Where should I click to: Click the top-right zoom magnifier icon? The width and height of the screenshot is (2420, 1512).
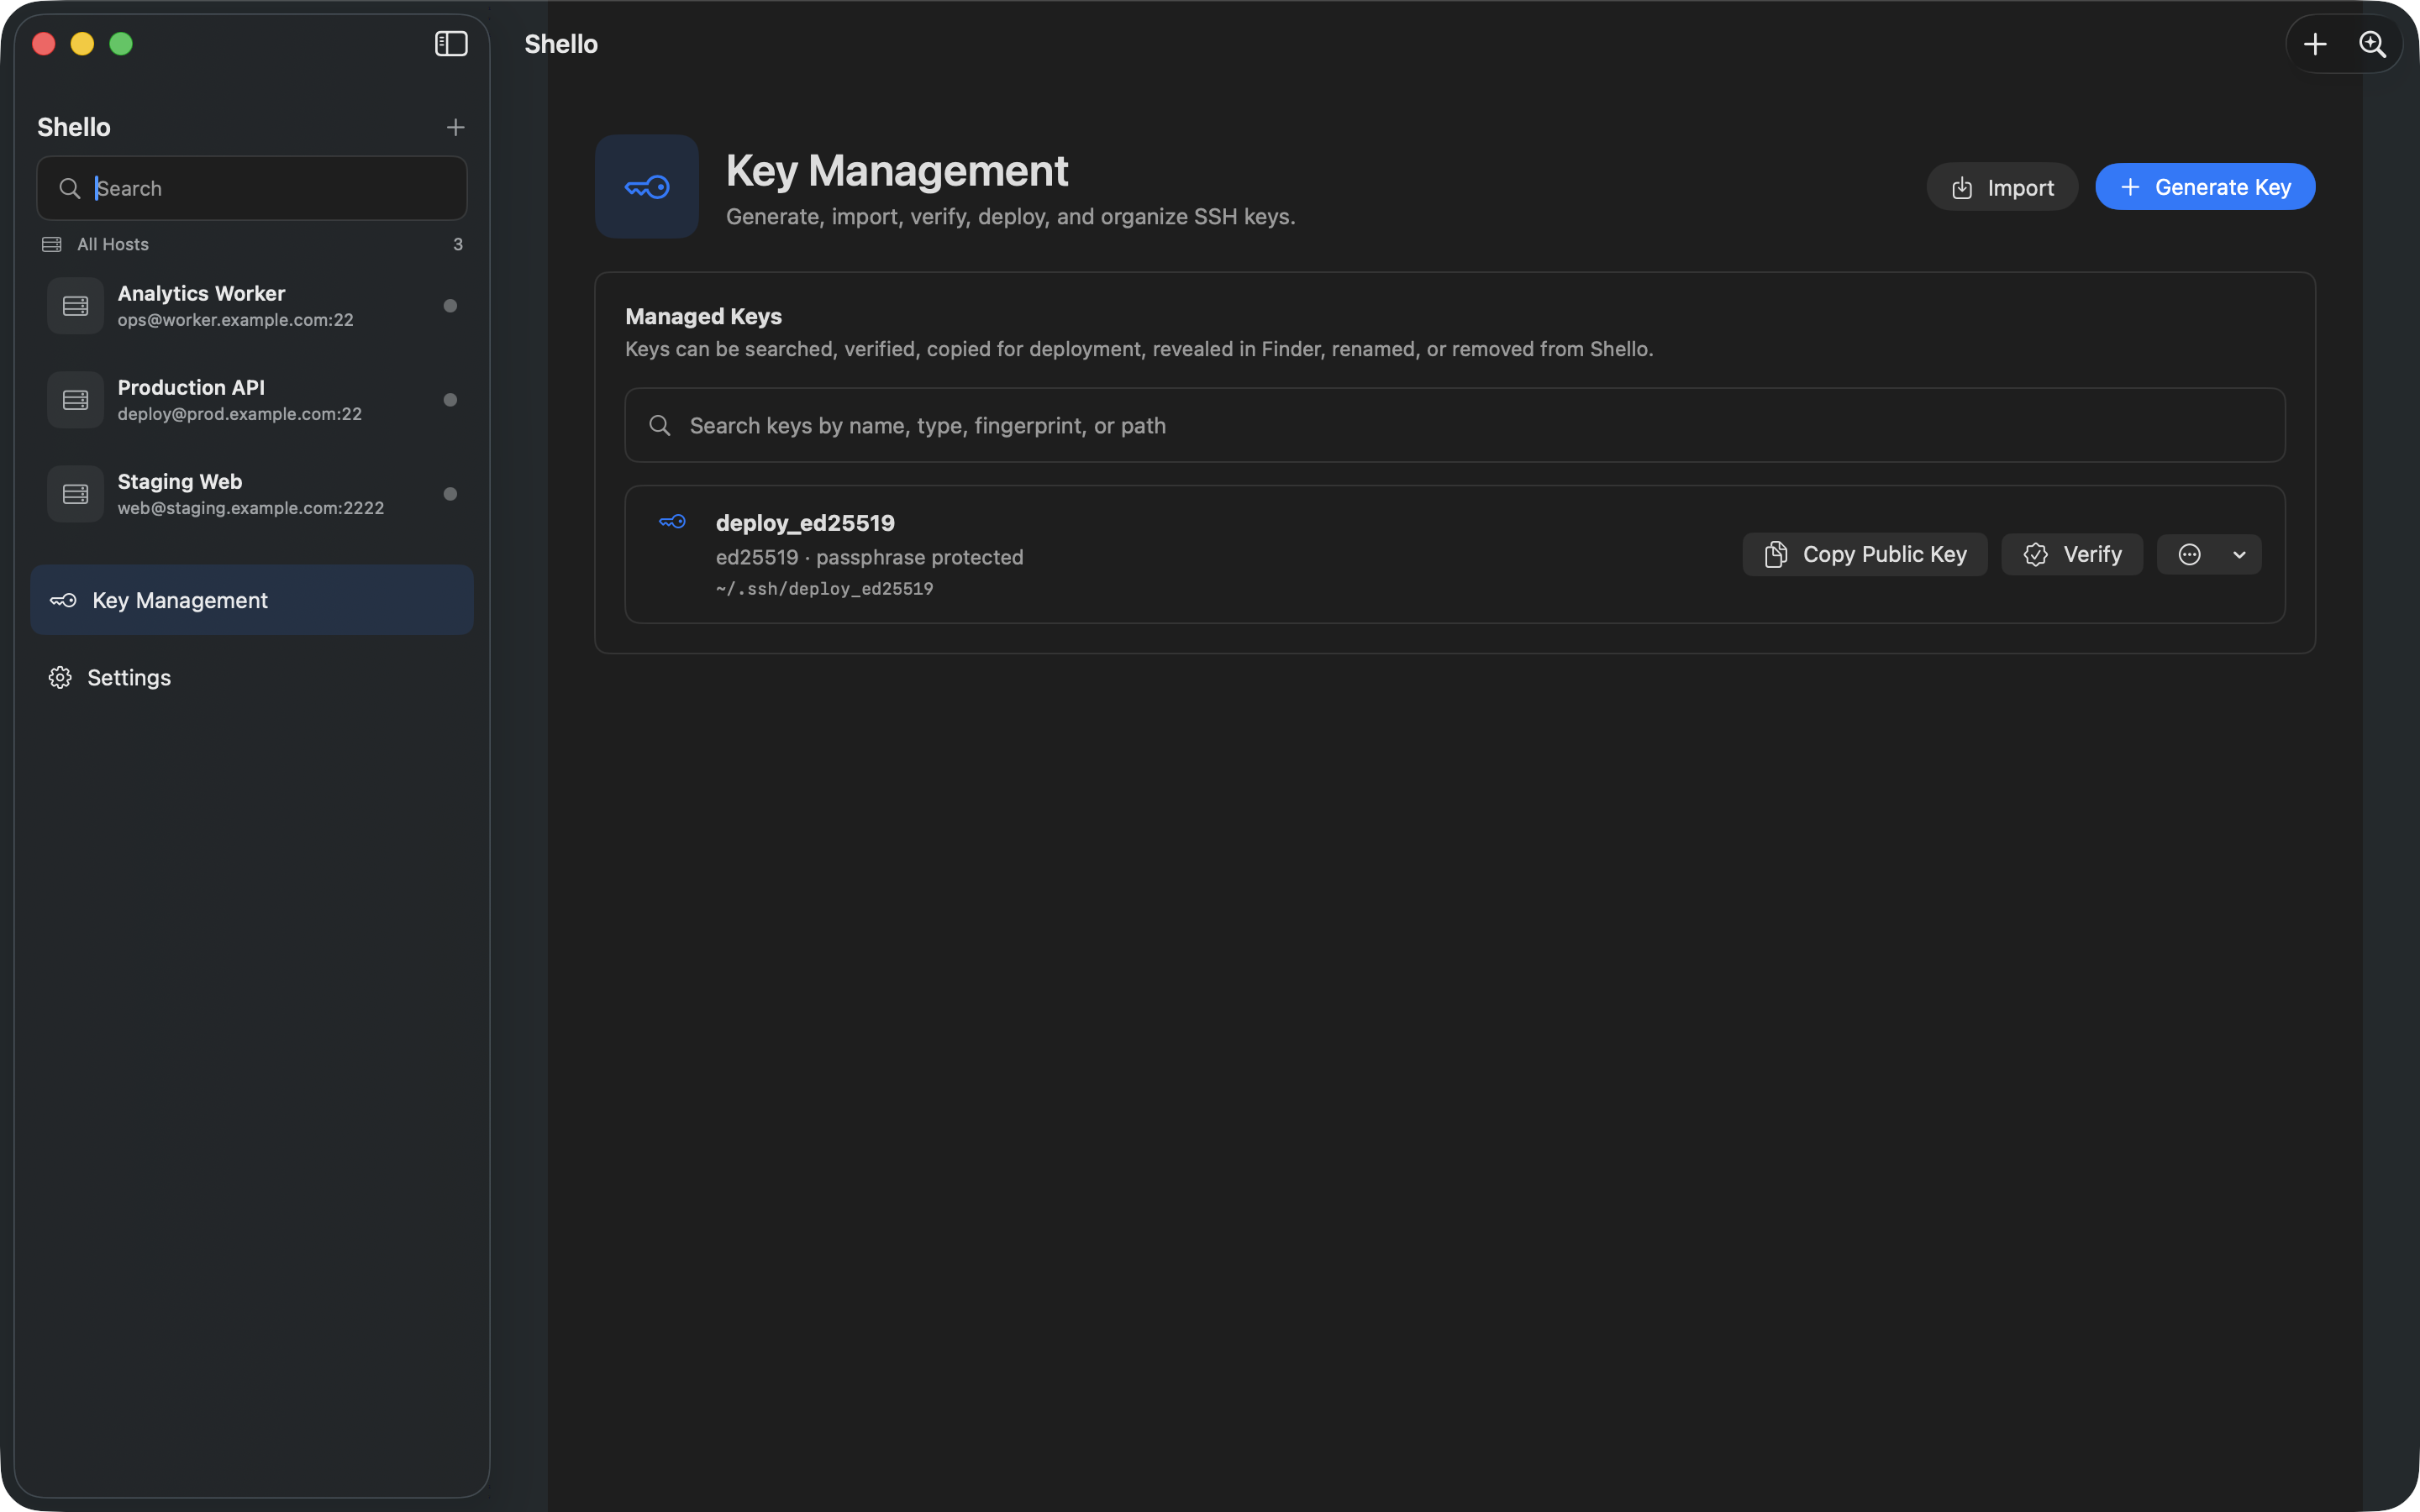2373,44
